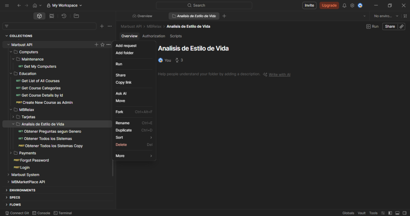Image resolution: width=410 pixels, height=216 pixels.
Task: Click the copy link icon beside Share
Action: point(402,26)
